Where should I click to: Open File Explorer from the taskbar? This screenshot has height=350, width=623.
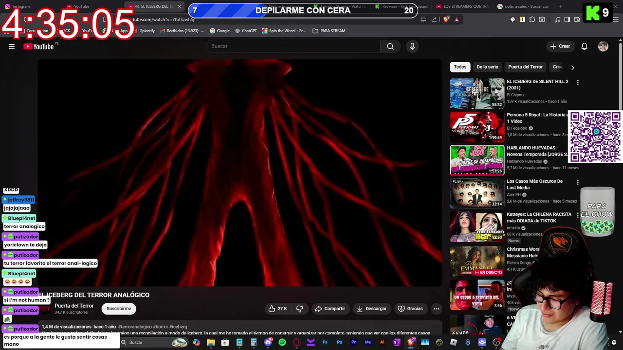tap(211, 342)
